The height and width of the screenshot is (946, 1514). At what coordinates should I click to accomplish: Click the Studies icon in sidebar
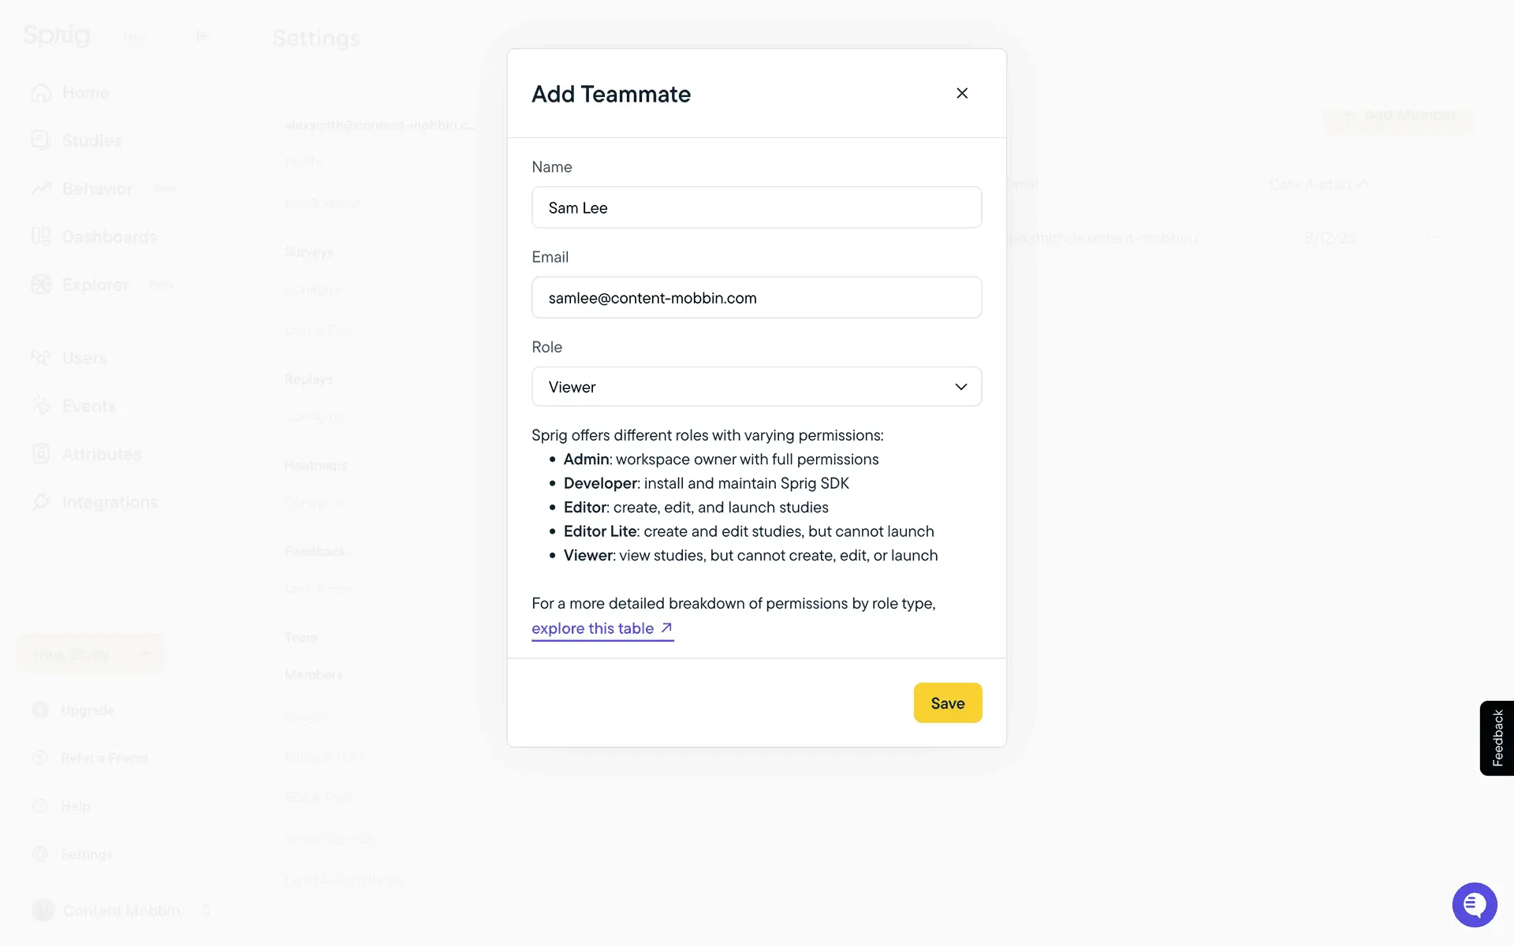pos(41,140)
